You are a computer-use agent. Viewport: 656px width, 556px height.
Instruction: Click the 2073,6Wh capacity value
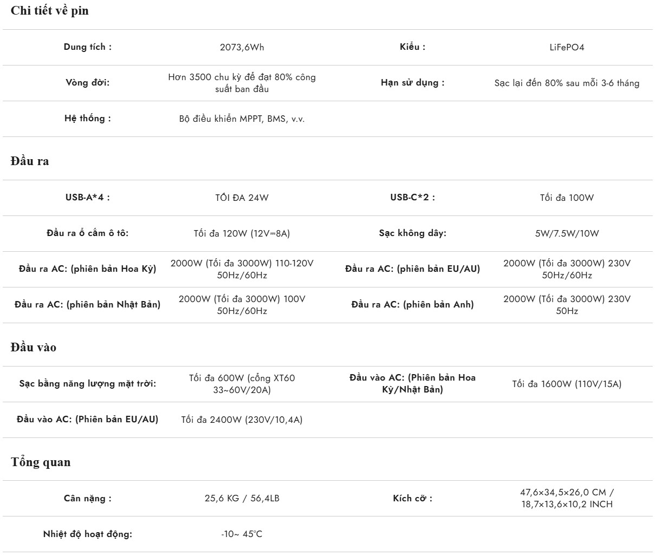[x=242, y=47]
